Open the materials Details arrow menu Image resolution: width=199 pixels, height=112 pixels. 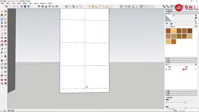point(196,26)
